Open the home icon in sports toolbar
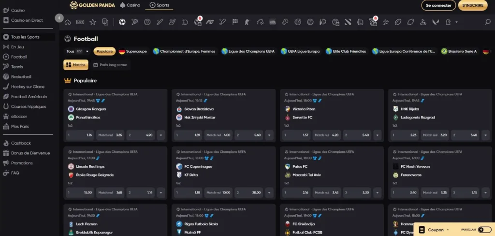 point(68,22)
